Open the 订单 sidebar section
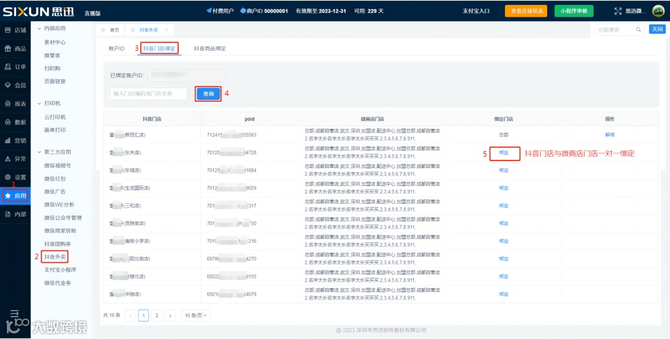The height and width of the screenshot is (339, 670). pyautogui.click(x=16, y=67)
